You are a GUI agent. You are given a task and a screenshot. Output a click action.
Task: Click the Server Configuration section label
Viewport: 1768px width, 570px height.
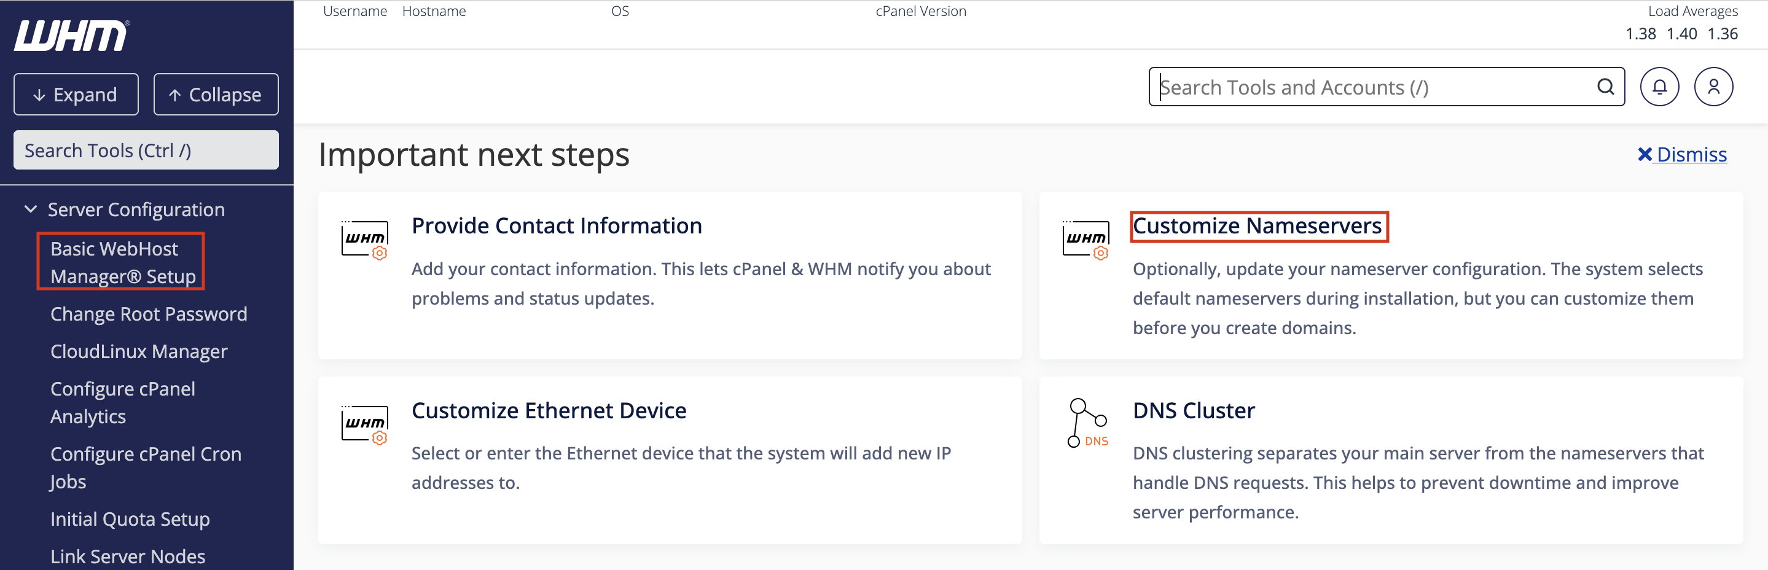coord(136,209)
